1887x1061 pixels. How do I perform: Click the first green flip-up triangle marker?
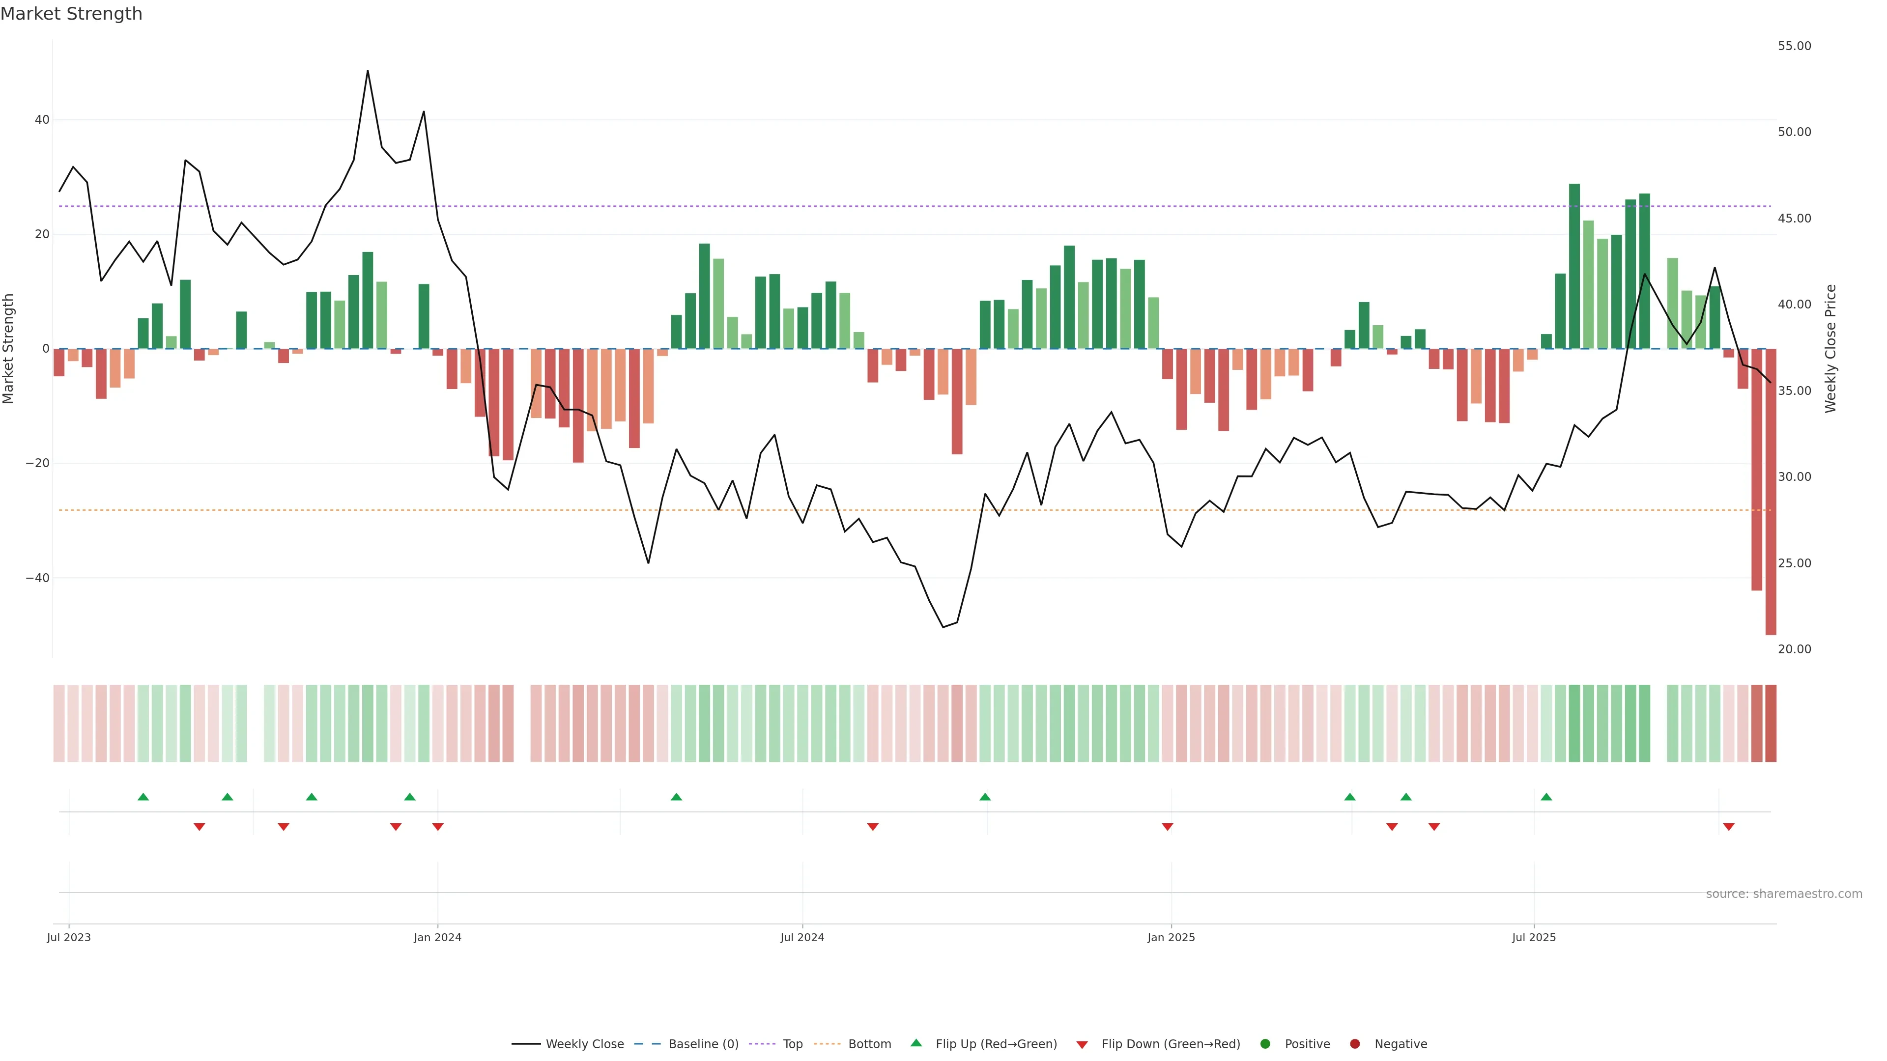click(143, 797)
